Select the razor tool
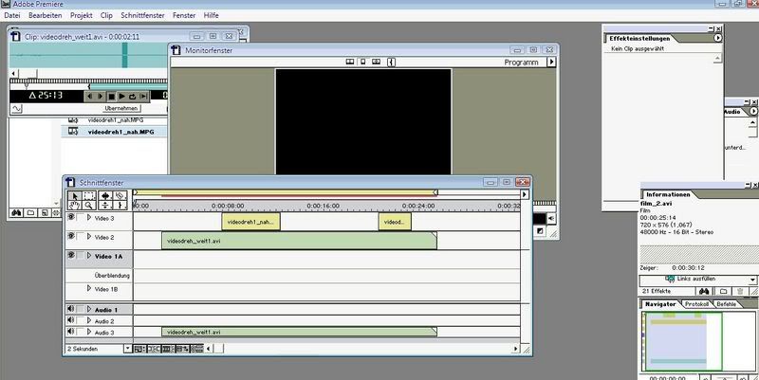The image size is (759, 380). point(120,196)
